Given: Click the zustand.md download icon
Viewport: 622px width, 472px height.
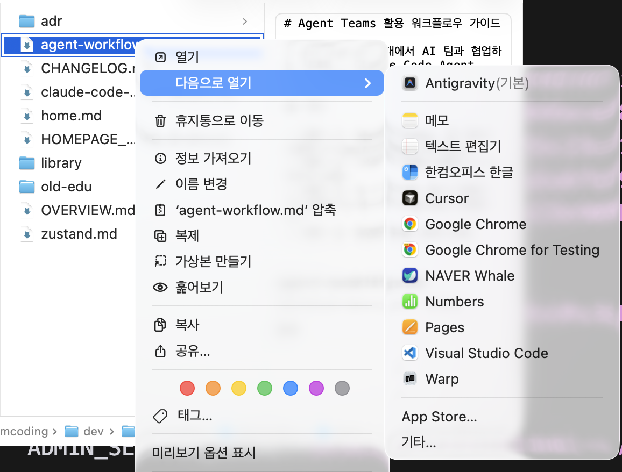Looking at the screenshot, I should click(x=26, y=234).
